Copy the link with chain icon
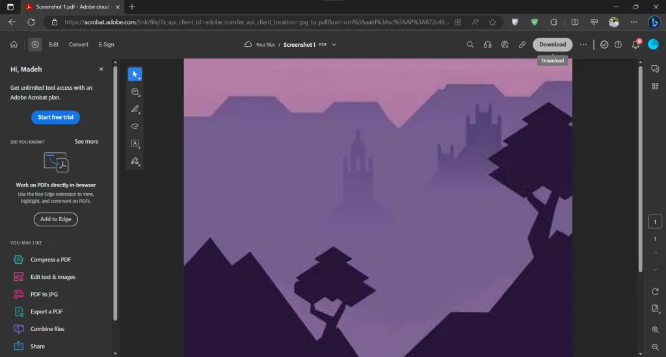The width and height of the screenshot is (666, 357). pyautogui.click(x=522, y=45)
